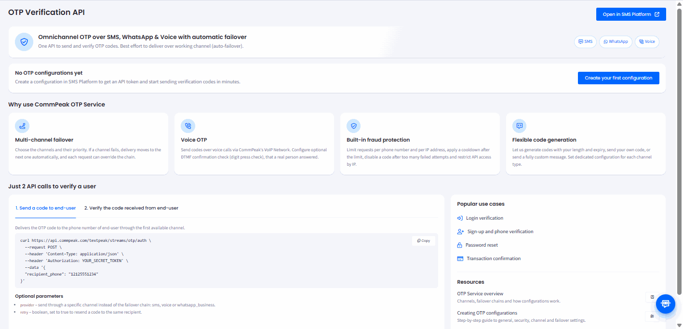This screenshot has height=329, width=683.
Task: Click the OTP Service overview book icon
Action: (652, 297)
